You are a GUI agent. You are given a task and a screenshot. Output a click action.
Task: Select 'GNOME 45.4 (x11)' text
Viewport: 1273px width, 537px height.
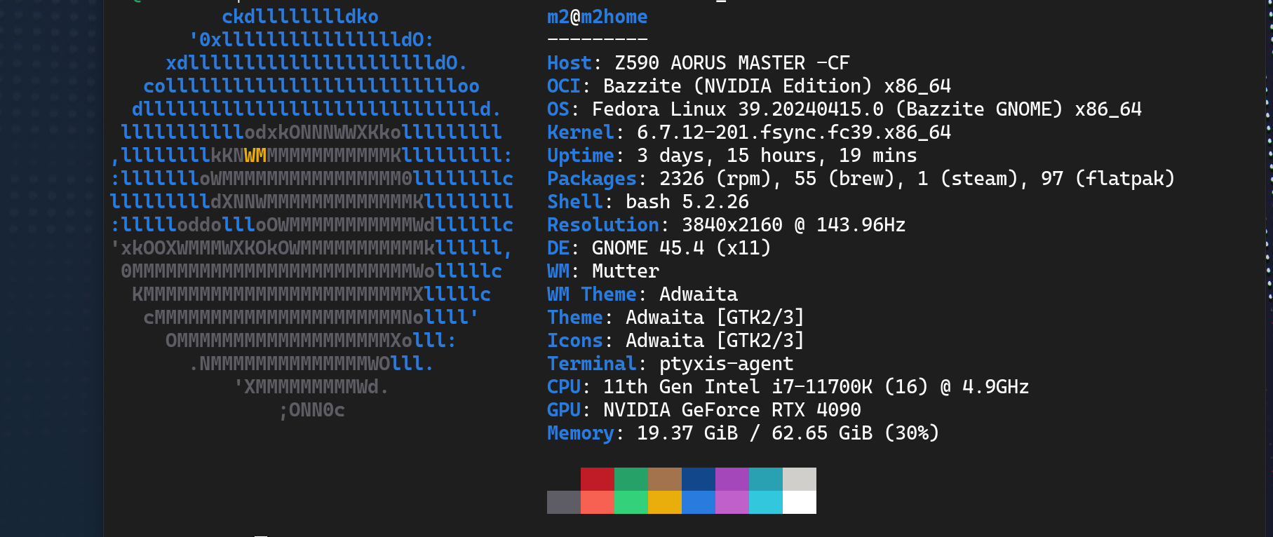coord(682,248)
